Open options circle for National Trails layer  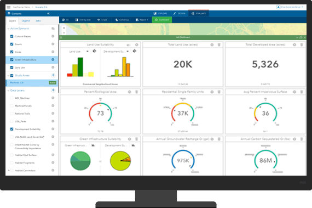point(53,114)
